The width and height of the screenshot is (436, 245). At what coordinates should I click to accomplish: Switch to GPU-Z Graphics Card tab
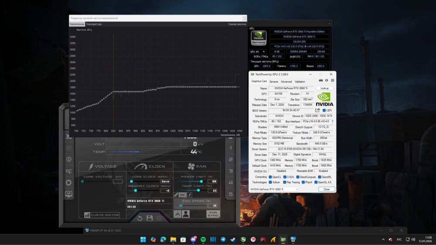click(x=259, y=81)
